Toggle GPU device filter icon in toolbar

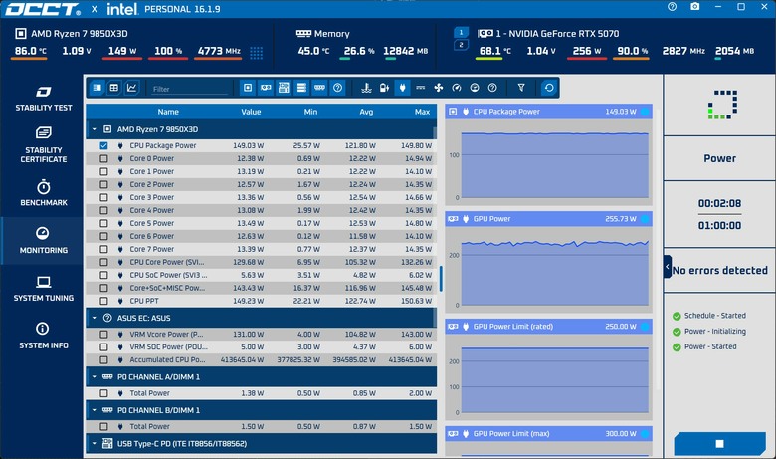(x=266, y=88)
